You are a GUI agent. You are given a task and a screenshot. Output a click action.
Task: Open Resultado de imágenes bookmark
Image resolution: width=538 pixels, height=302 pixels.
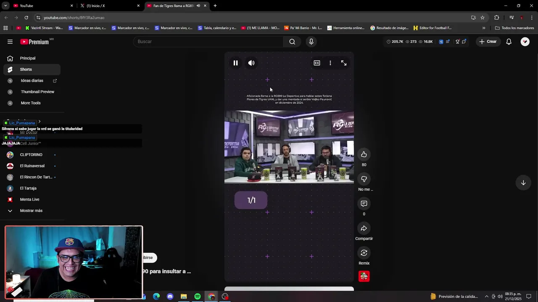pyautogui.click(x=390, y=28)
